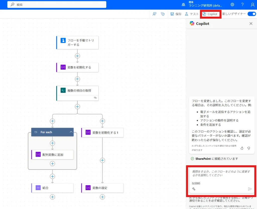Close the Copilot panel
The image size is (257, 209).
(x=251, y=23)
